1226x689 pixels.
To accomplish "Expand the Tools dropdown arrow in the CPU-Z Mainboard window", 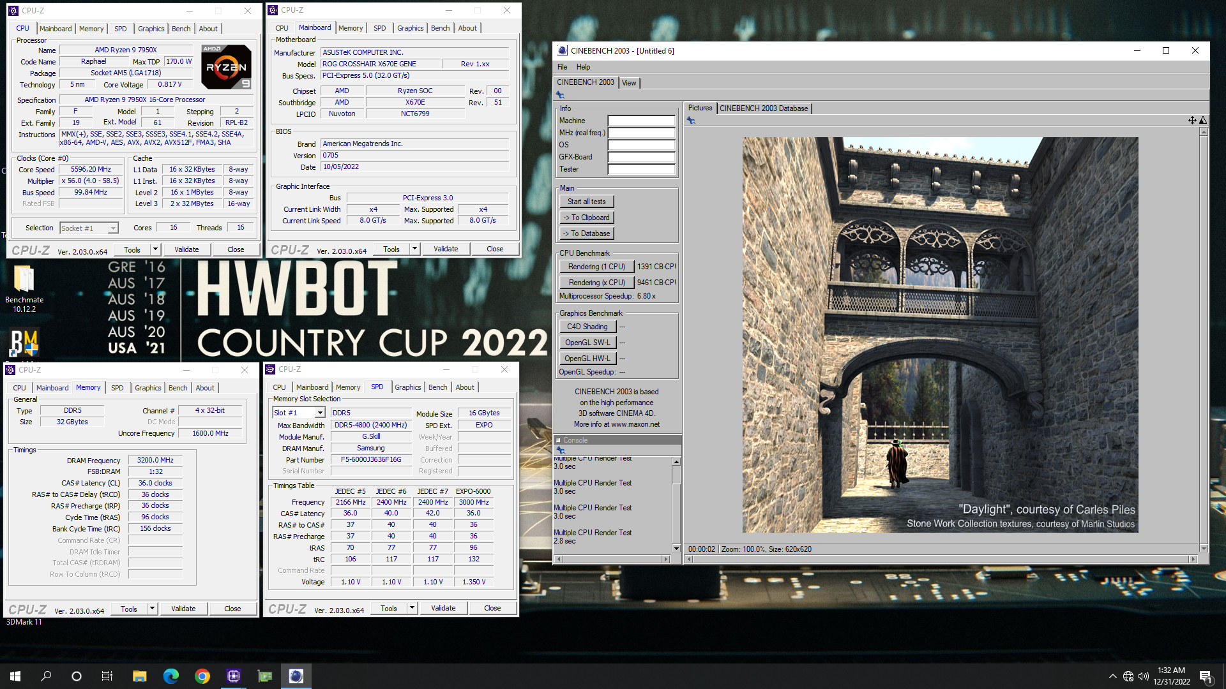I will point(414,249).
